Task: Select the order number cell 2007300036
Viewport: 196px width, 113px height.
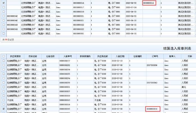Action: [152, 65]
